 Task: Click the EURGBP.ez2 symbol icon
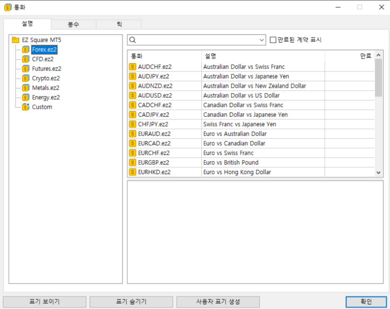pyautogui.click(x=132, y=163)
